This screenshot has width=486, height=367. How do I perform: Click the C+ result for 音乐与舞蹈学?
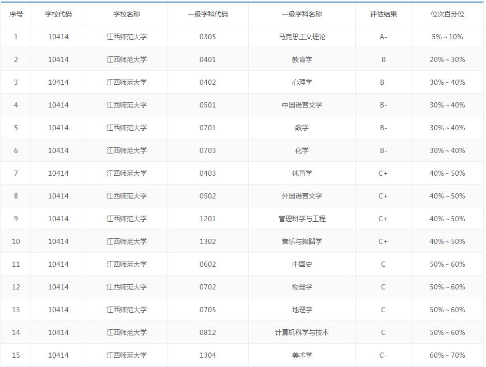383,241
